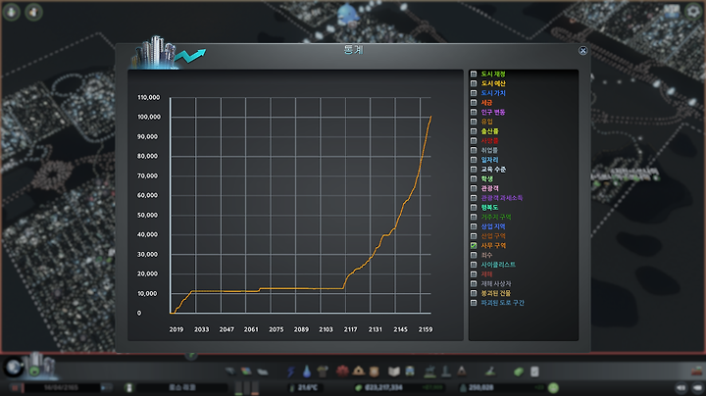Enable the 유입 checkbox
This screenshot has width=706, height=396.
pyautogui.click(x=474, y=122)
